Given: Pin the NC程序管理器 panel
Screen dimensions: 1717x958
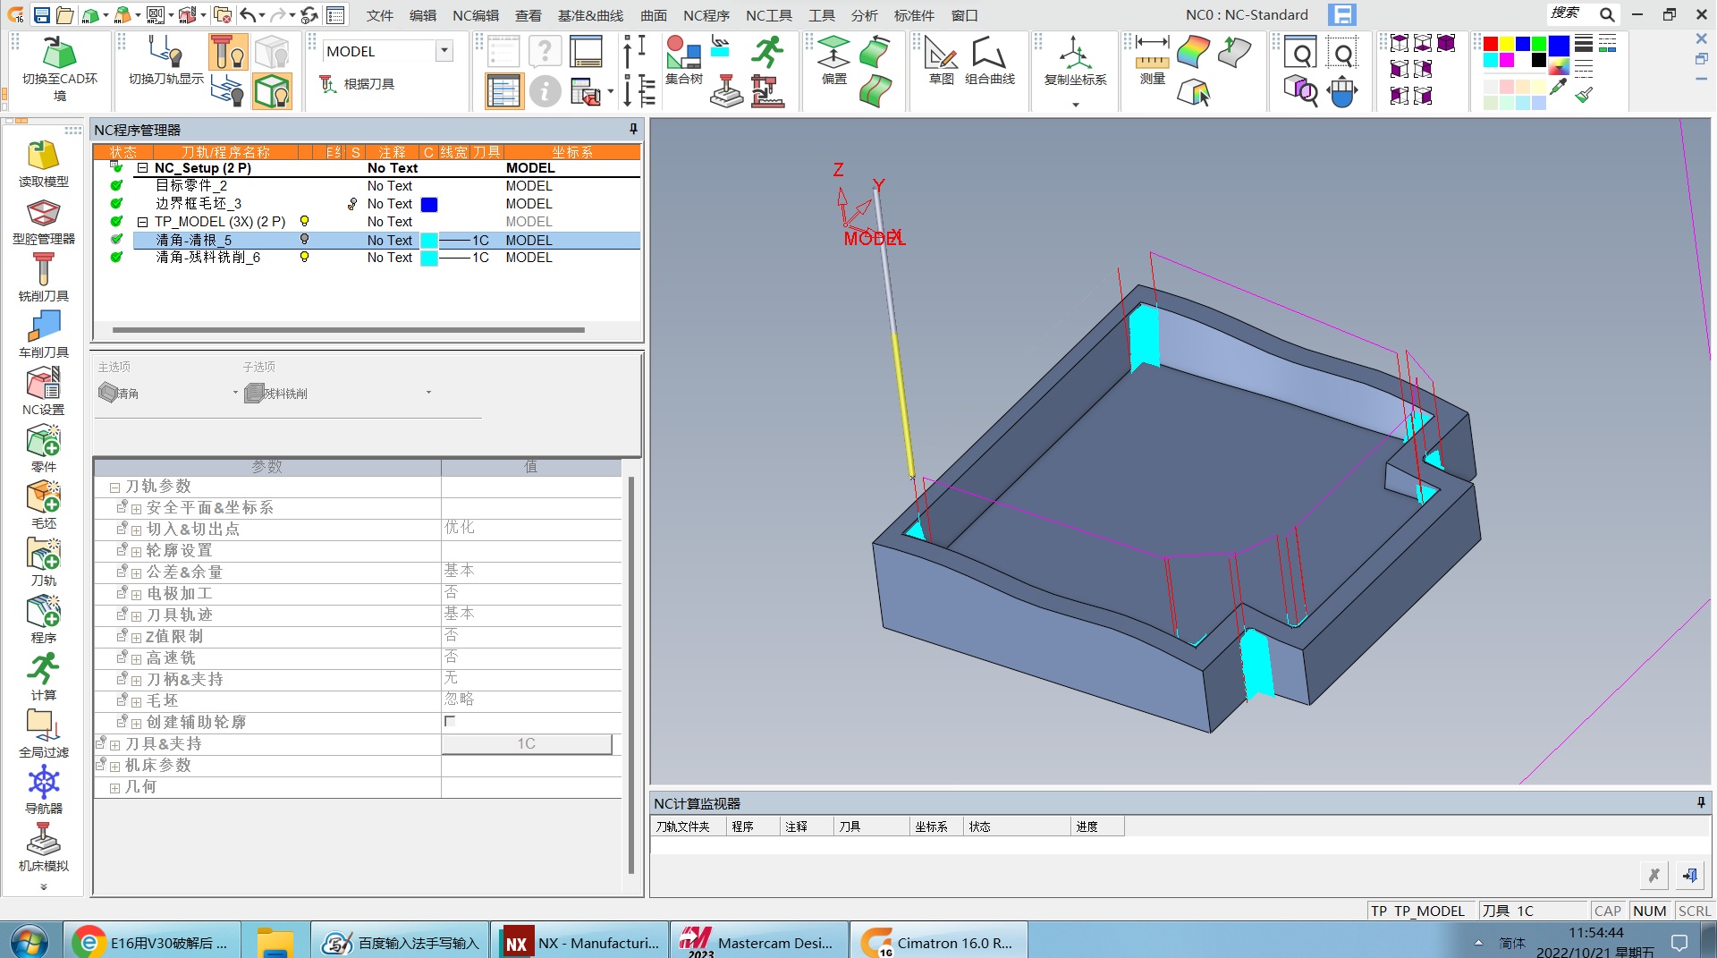Looking at the screenshot, I should point(633,130).
